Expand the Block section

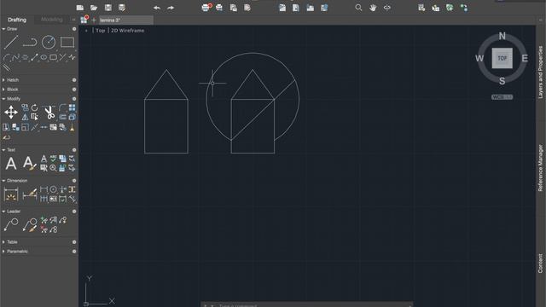(3, 90)
